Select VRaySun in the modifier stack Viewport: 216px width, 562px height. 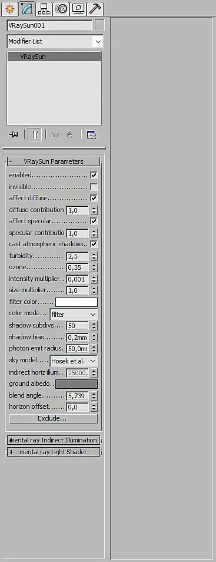tap(54, 57)
